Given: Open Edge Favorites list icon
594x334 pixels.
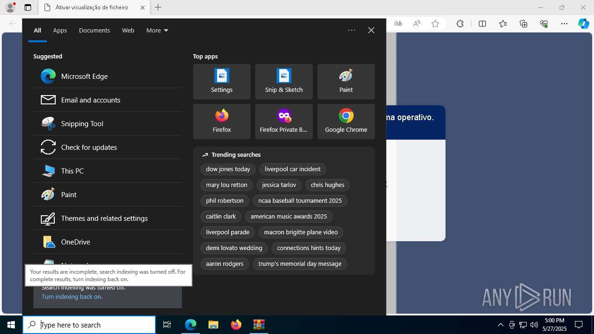Looking at the screenshot, I should tap(503, 24).
